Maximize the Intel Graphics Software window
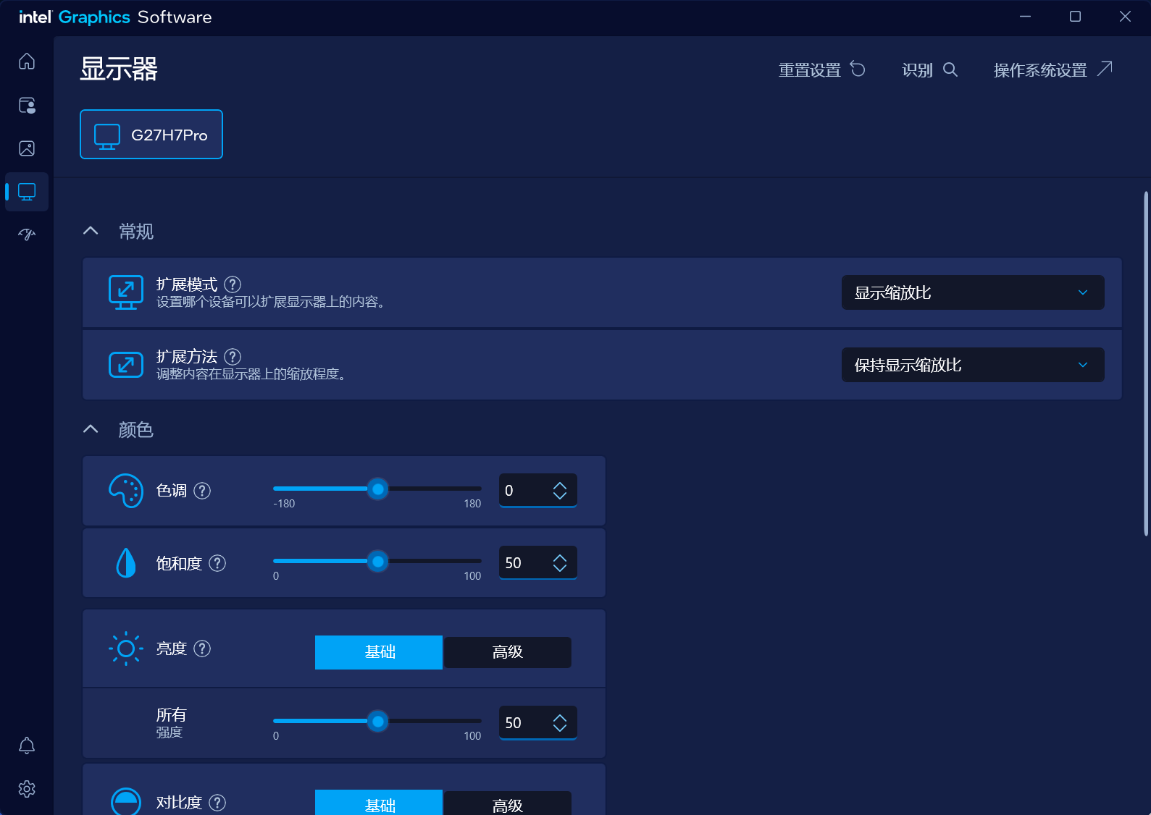Screen dimensions: 1151x815 [x=1075, y=17]
